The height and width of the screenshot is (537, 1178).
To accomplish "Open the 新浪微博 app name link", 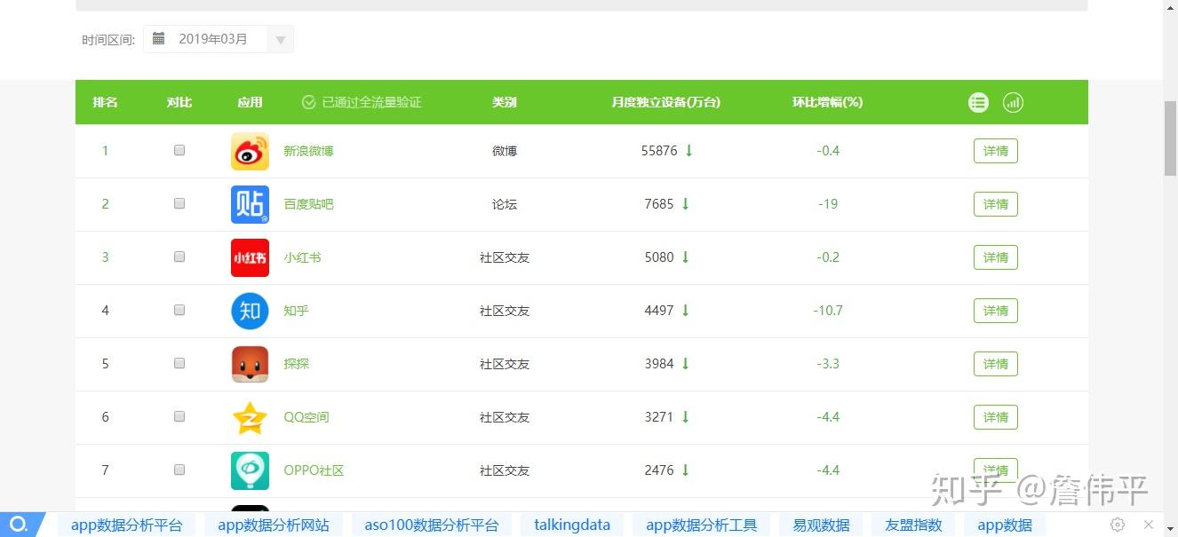I will click(x=308, y=151).
